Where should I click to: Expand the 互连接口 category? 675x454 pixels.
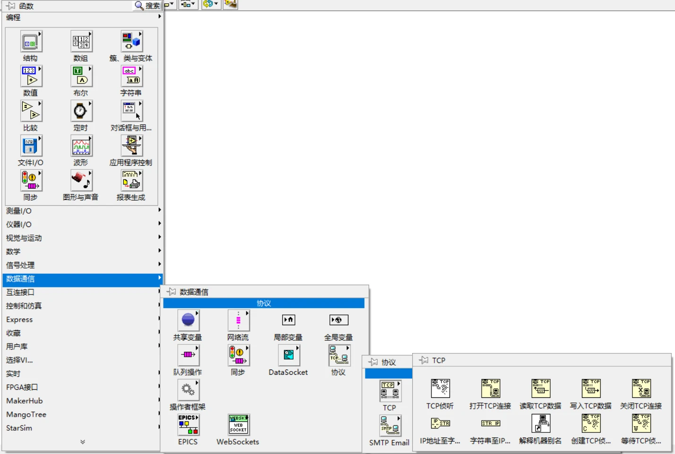tap(82, 293)
